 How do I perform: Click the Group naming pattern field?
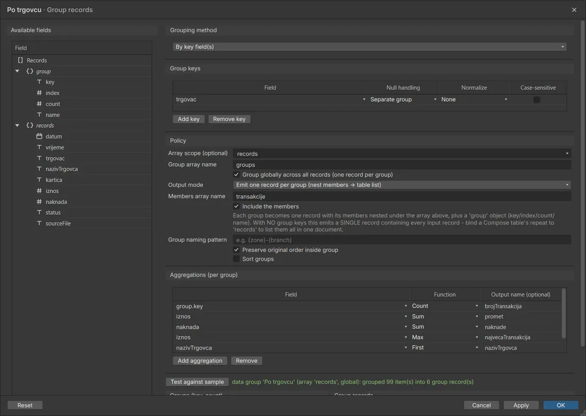pyautogui.click(x=402, y=240)
